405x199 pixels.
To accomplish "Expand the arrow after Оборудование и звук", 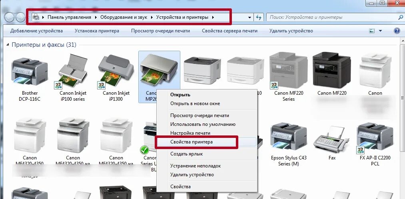I will click(152, 17).
